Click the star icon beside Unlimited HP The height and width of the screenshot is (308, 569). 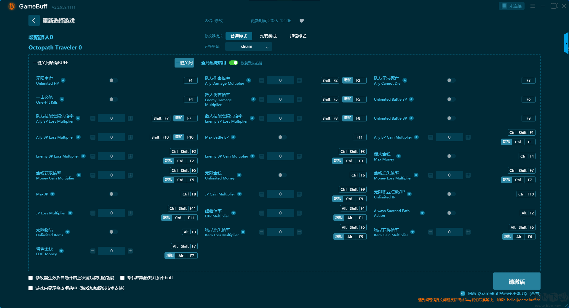(63, 80)
